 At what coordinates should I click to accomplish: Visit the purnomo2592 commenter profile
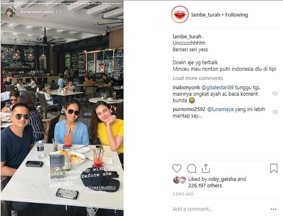pos(189,109)
